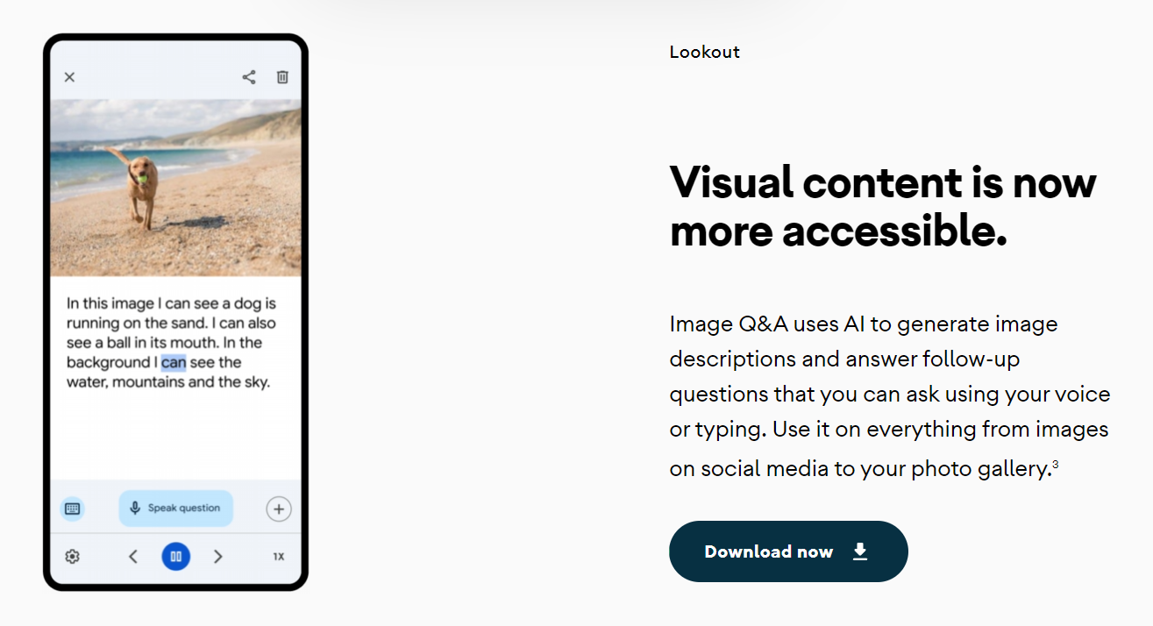Image resolution: width=1153 pixels, height=626 pixels.
Task: Click the Image Q&A description paragraph
Action: 890,396
